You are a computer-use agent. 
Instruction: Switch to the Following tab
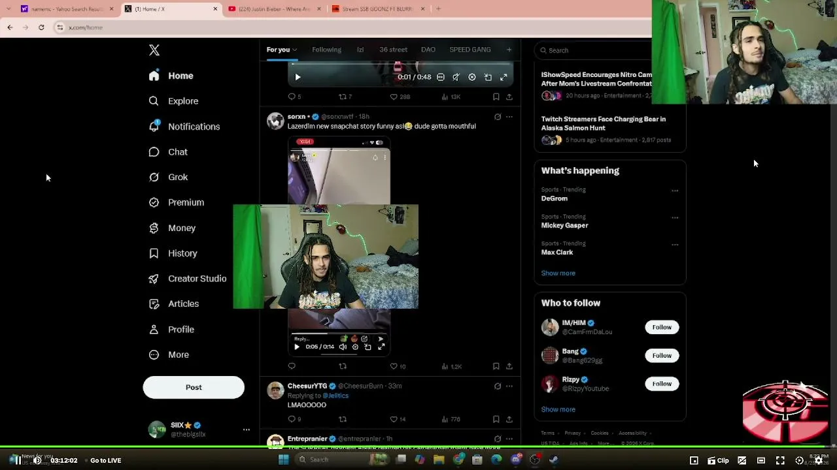pyautogui.click(x=326, y=50)
